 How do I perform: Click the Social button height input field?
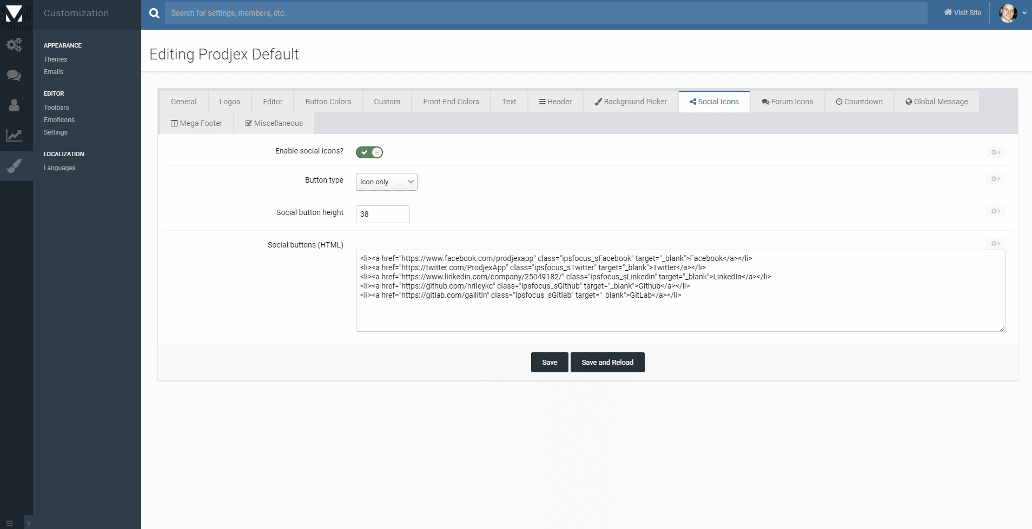click(382, 214)
